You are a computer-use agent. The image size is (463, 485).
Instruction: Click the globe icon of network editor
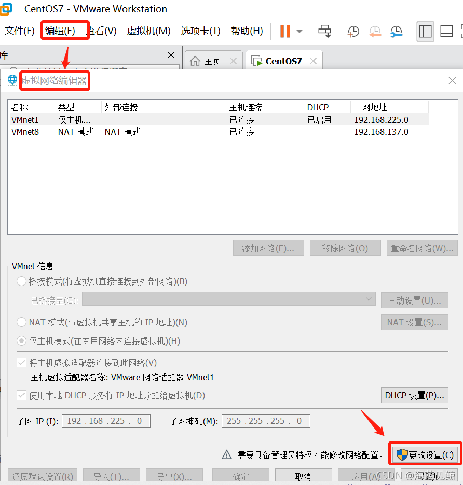click(12, 80)
